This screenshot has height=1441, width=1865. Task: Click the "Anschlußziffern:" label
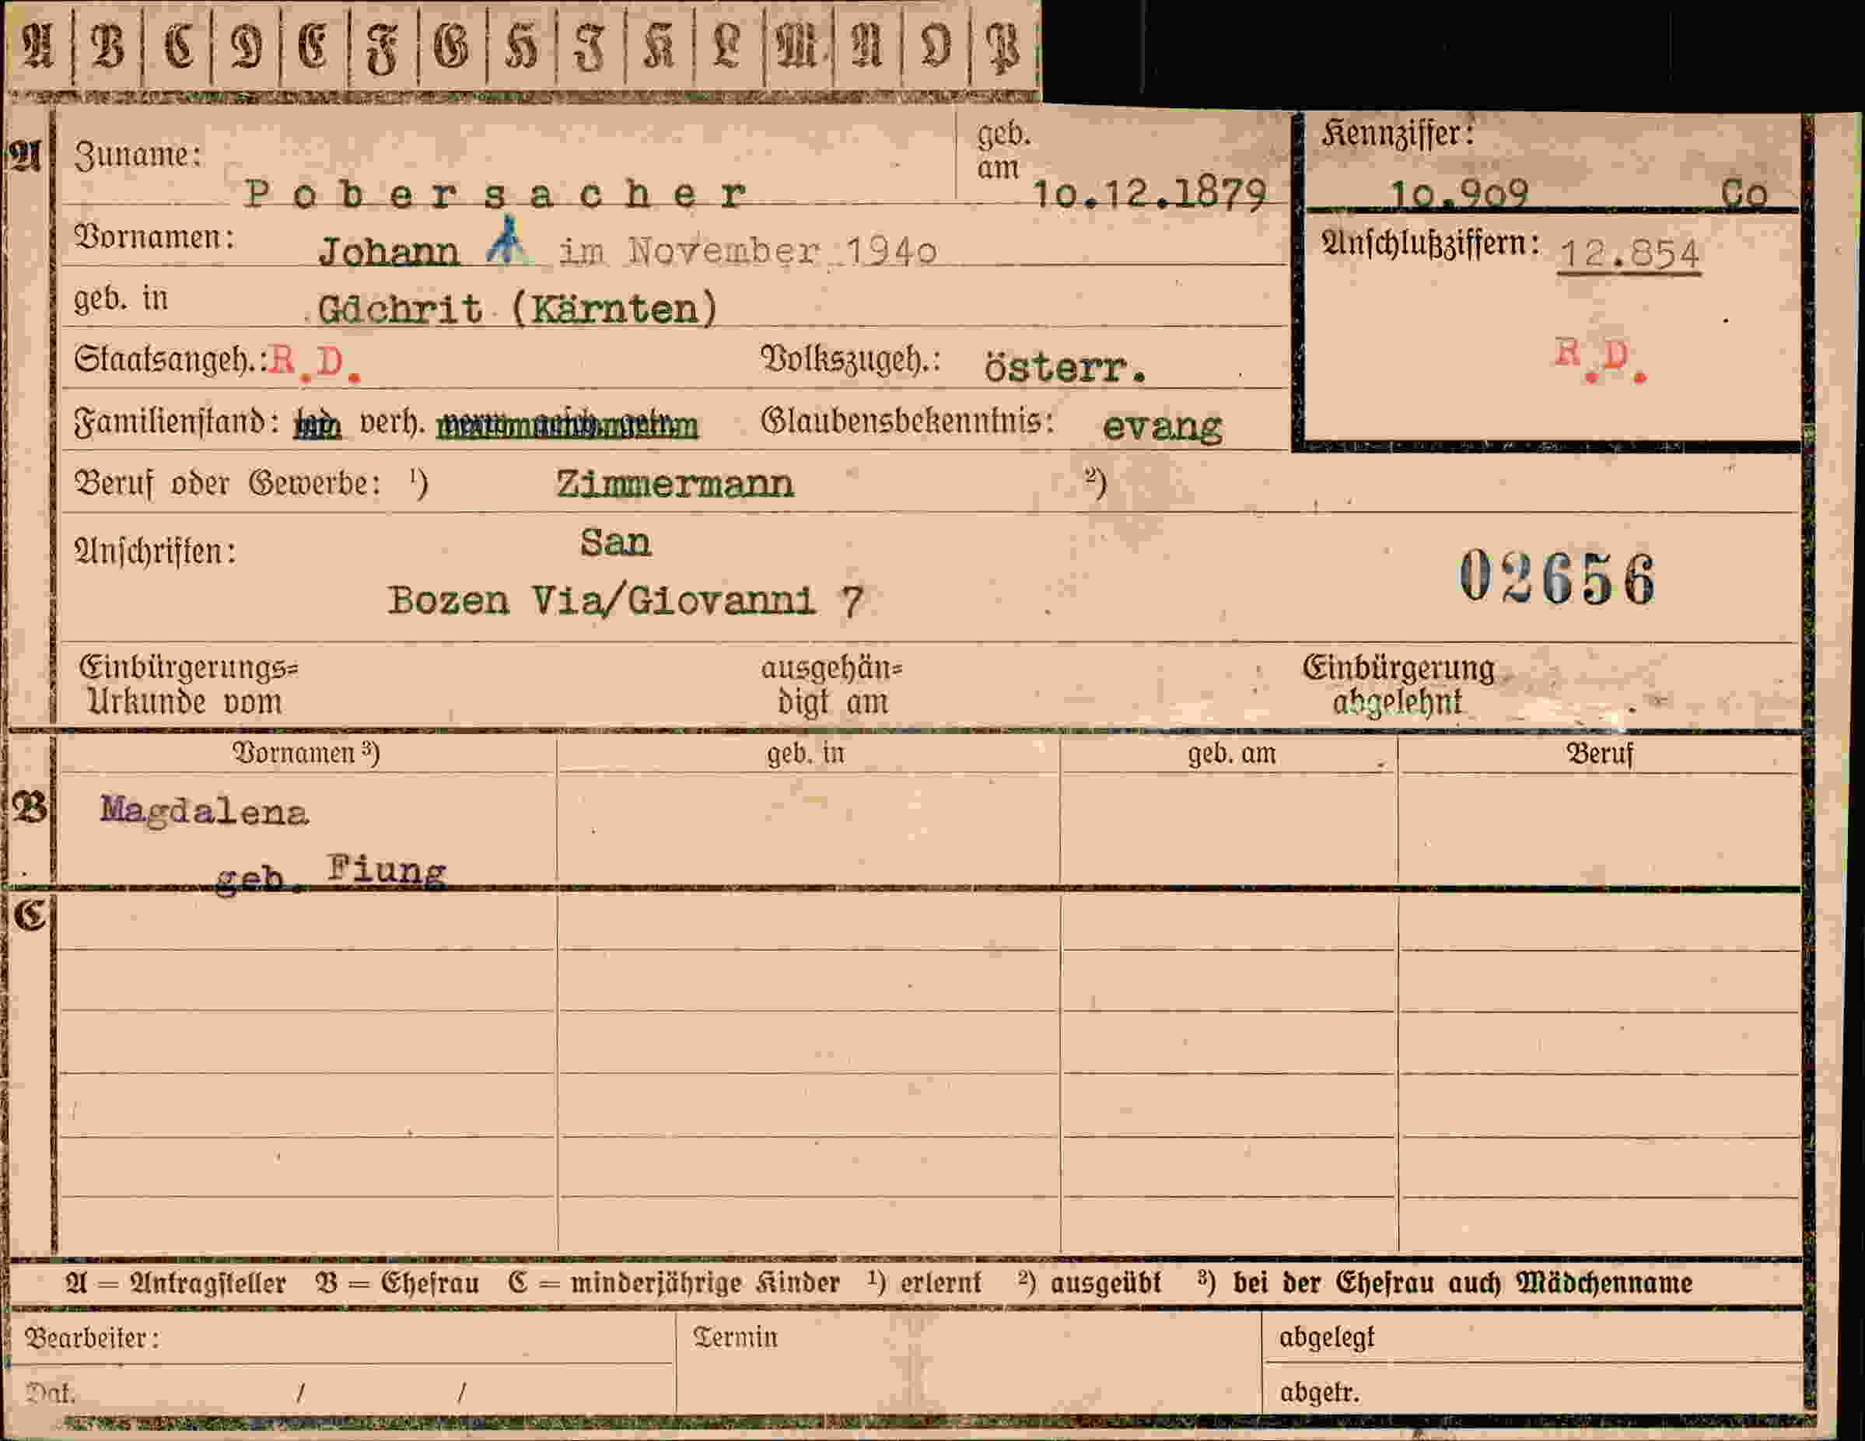coord(1430,244)
